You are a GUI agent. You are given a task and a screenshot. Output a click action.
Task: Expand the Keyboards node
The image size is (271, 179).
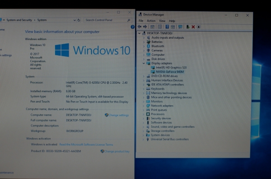[x=144, y=89]
